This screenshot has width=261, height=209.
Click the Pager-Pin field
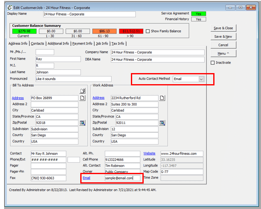49,172
